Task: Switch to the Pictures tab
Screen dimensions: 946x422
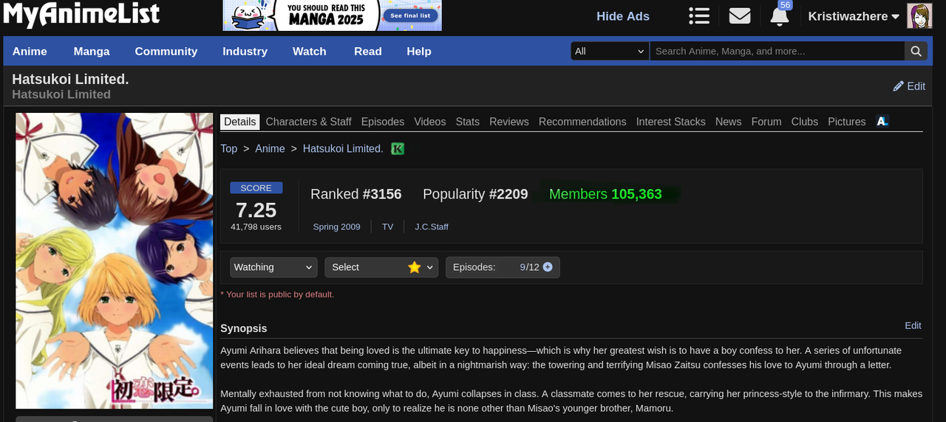Action: pyautogui.click(x=847, y=122)
